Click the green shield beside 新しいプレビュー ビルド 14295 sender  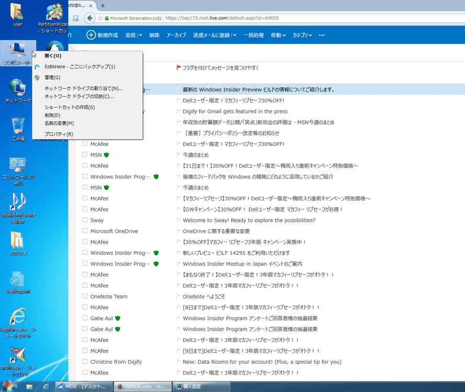pos(156,253)
